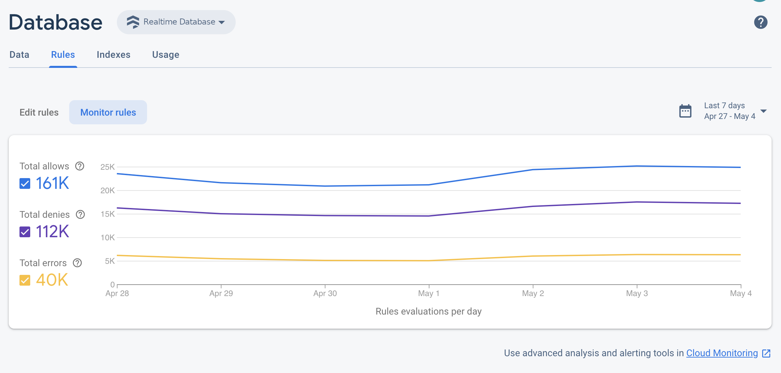781x373 pixels.
Task: Click the Indexes tab
Action: (x=113, y=54)
